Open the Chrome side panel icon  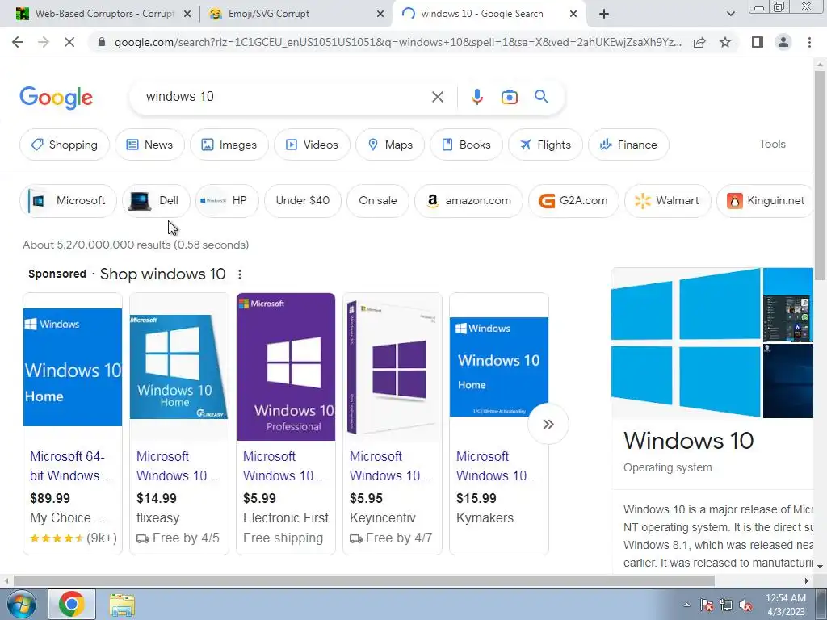point(758,42)
